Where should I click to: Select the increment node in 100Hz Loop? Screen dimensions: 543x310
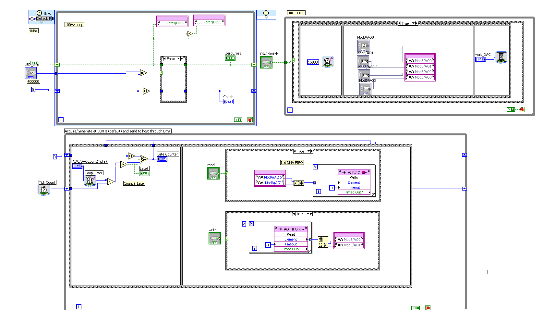146,91
